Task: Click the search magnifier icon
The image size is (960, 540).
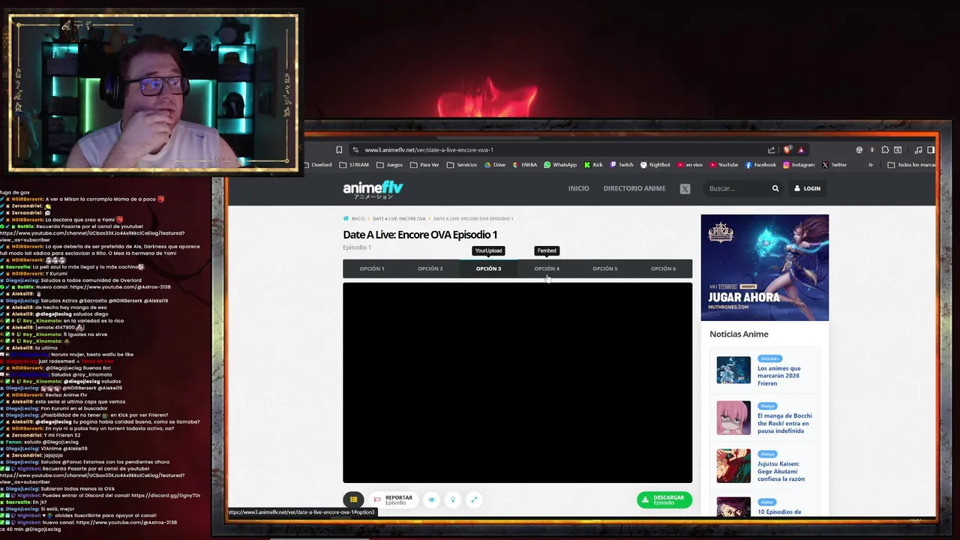Action: point(775,189)
